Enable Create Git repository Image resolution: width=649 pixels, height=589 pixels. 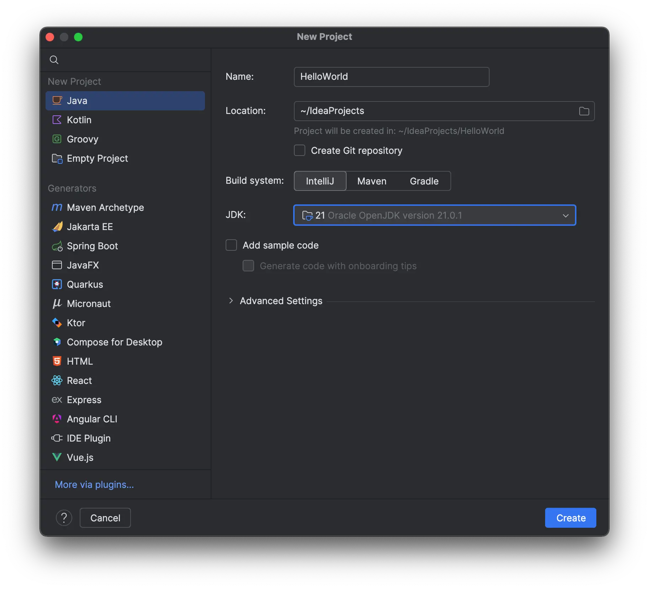pyautogui.click(x=300, y=150)
